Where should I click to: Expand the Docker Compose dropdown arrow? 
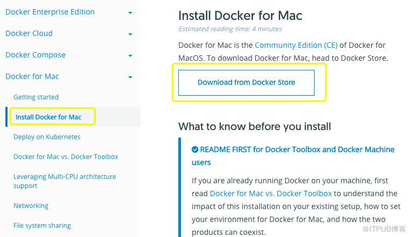point(130,55)
